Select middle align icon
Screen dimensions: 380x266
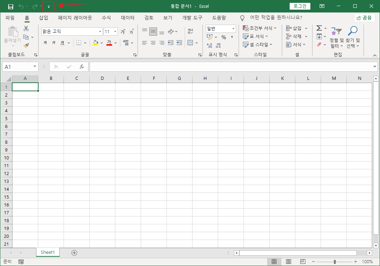tap(153, 31)
